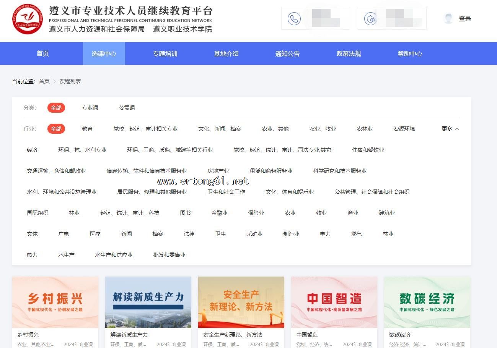Select the 全部 option in 分类 row
The image size is (497, 348).
(56, 108)
